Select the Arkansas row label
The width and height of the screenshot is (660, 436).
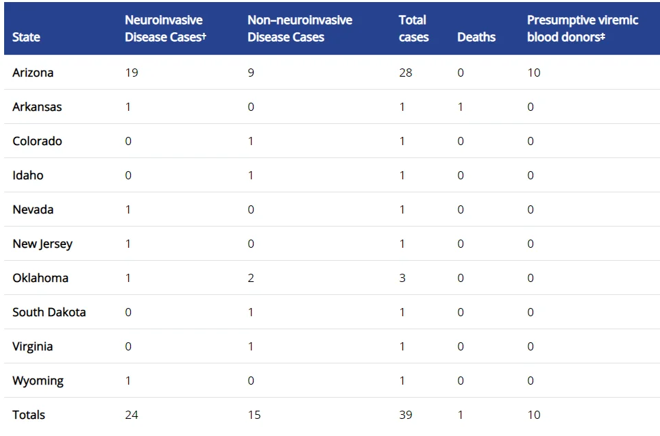point(37,107)
